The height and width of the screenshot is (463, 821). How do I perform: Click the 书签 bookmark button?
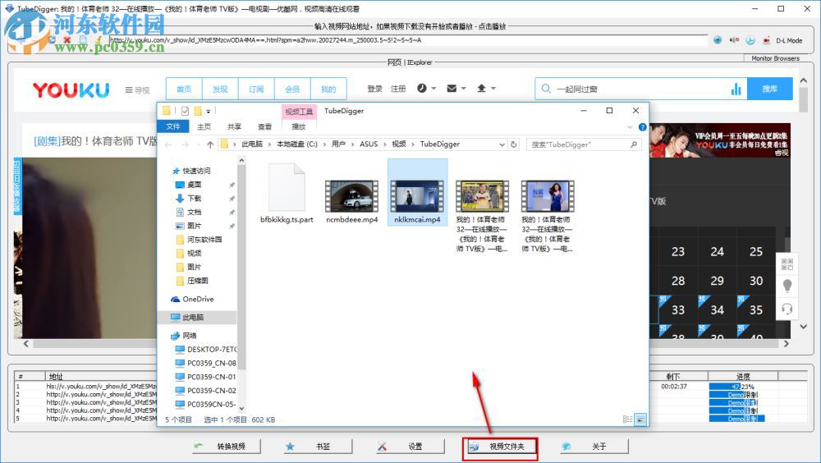pyautogui.click(x=318, y=447)
